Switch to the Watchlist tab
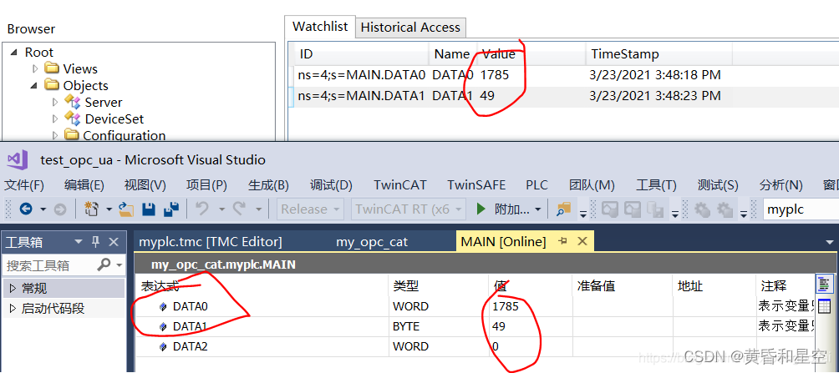The image size is (839, 373). coord(320,26)
